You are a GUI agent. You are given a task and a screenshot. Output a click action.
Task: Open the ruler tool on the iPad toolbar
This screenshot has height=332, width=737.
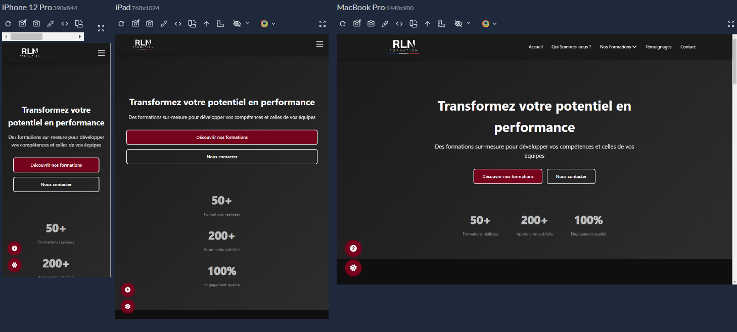click(x=220, y=23)
